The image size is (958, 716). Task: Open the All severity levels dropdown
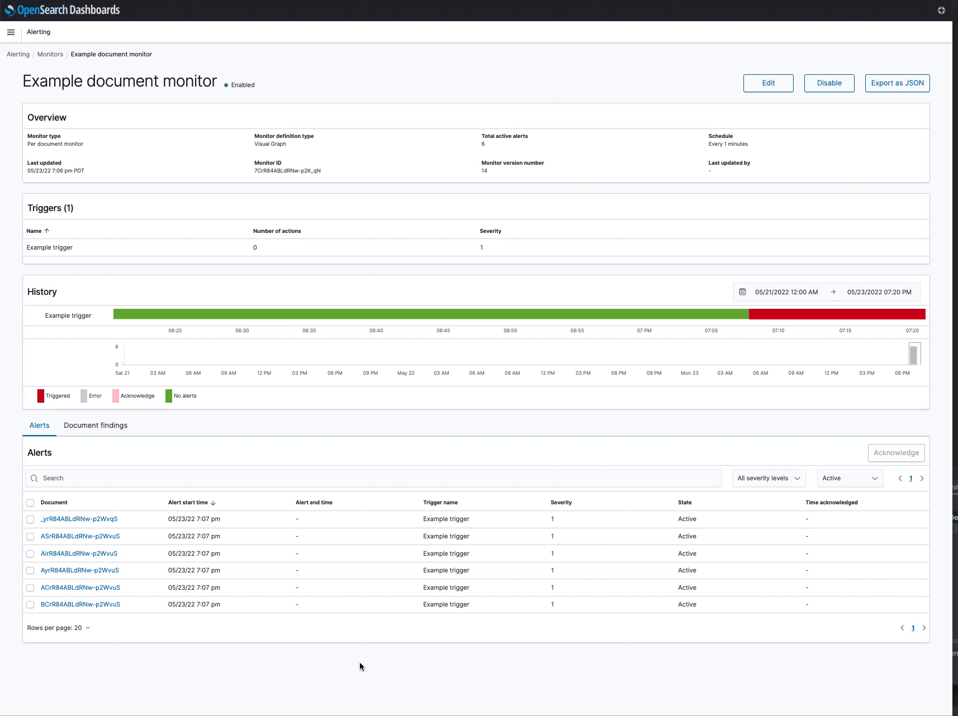click(x=769, y=478)
